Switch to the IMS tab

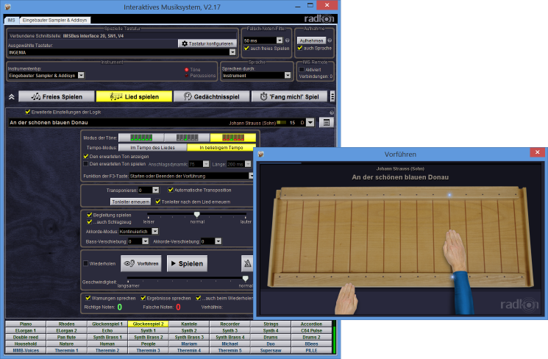click(x=11, y=21)
